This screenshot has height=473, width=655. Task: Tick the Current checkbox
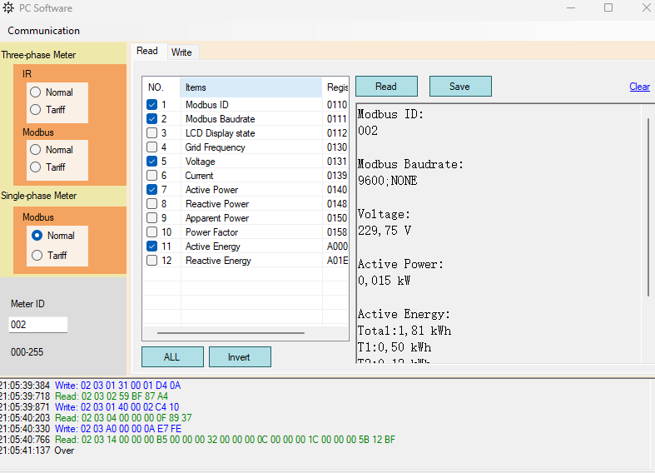click(x=151, y=176)
